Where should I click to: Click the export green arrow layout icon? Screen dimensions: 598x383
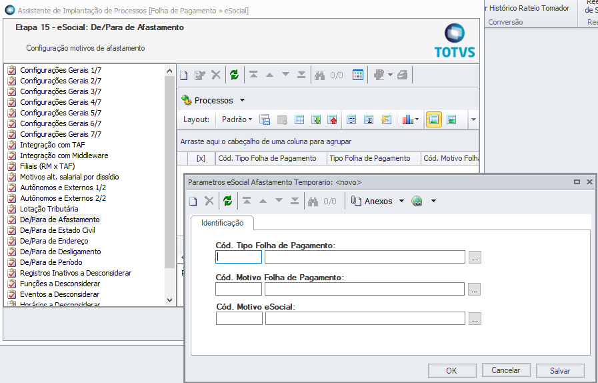pos(316,119)
